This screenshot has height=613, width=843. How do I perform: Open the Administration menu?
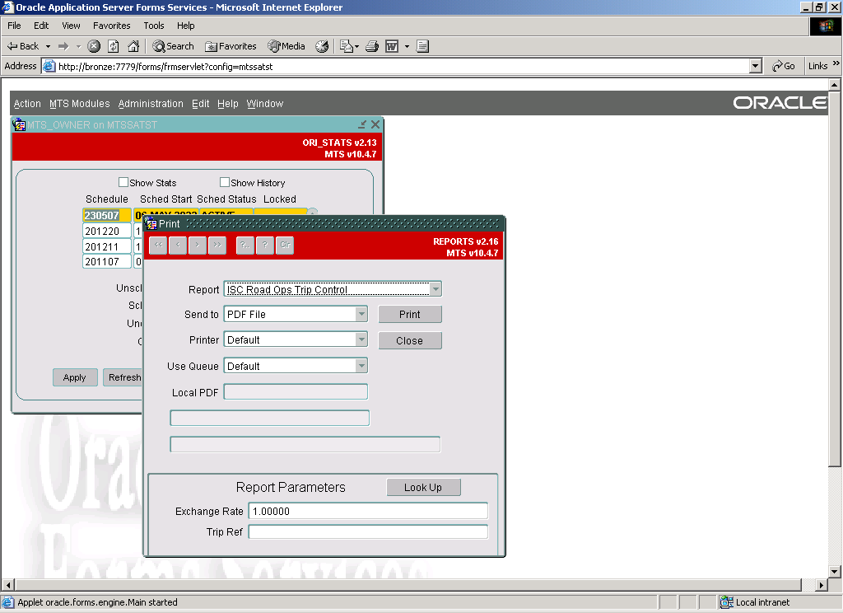click(151, 104)
